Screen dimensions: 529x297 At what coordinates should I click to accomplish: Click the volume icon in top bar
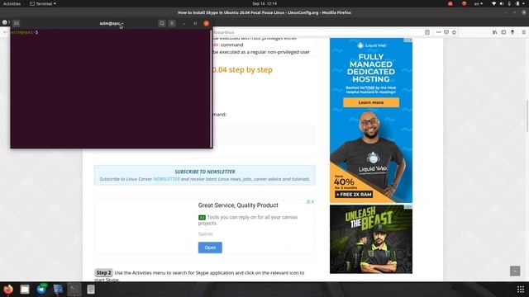[502, 3]
